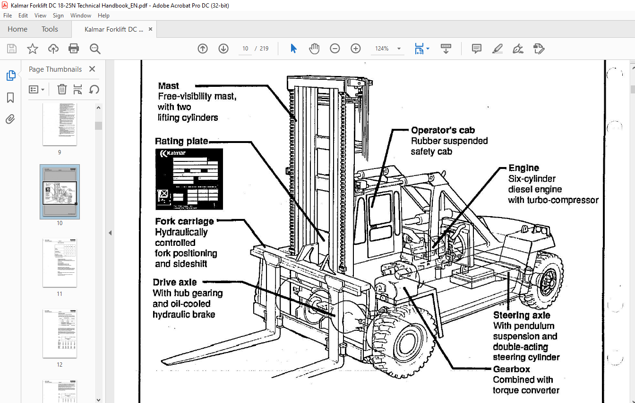
Task: Click the thumbnail print pages icon
Action: pos(78,89)
